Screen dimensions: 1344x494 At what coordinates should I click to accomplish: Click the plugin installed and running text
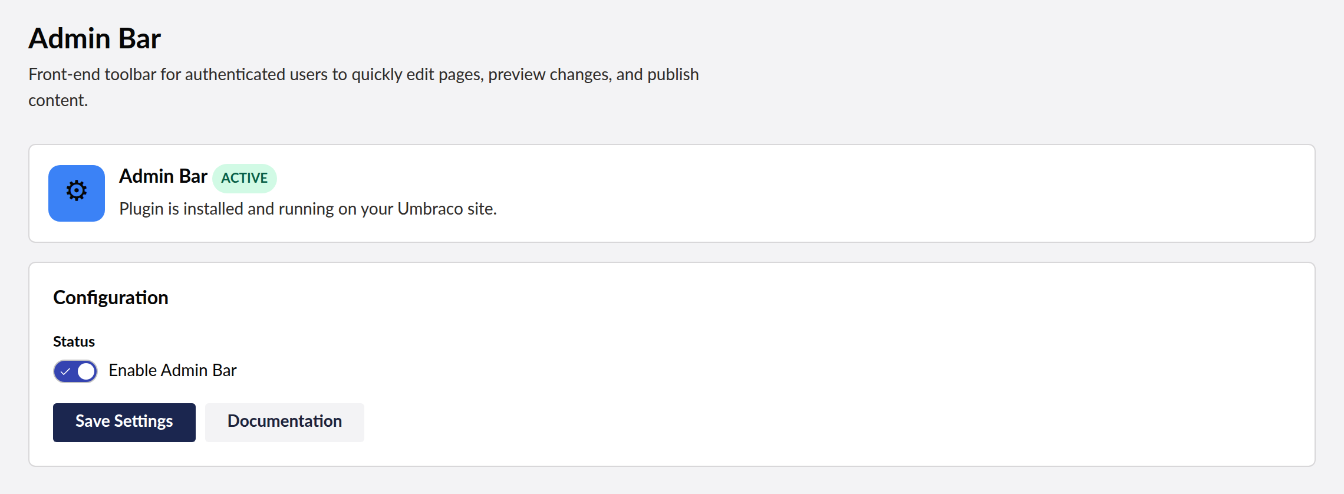click(x=308, y=209)
